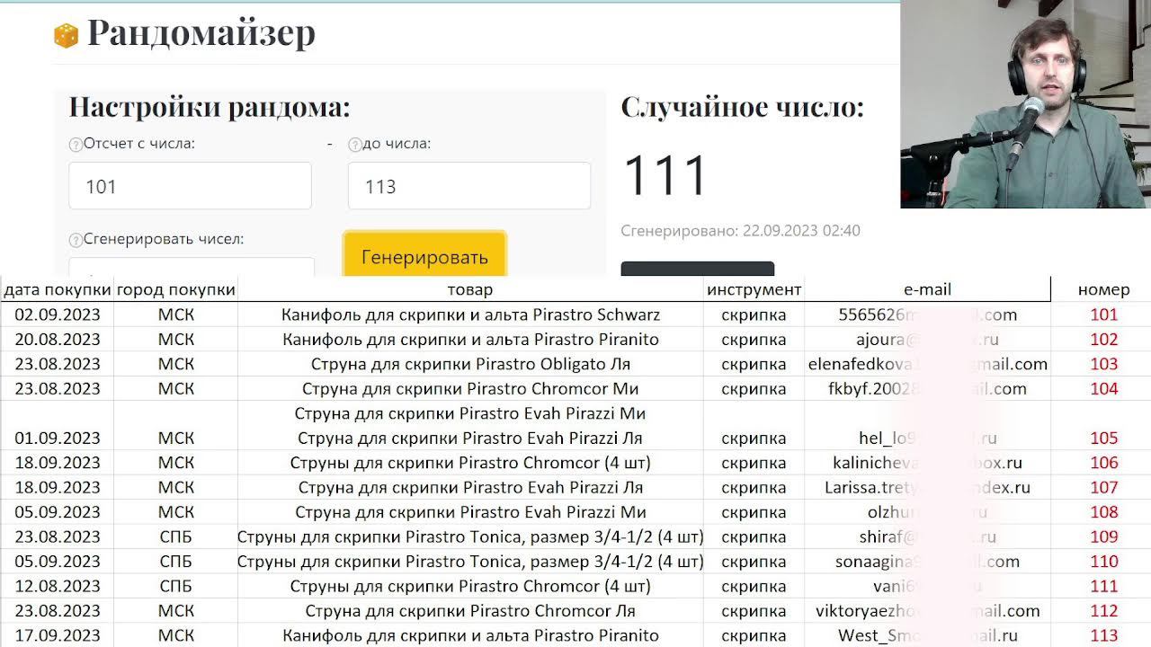1151x647 pixels.
Task: Select product "Струна для скрипки Pirastro Chromcor Ля"
Action: [470, 611]
